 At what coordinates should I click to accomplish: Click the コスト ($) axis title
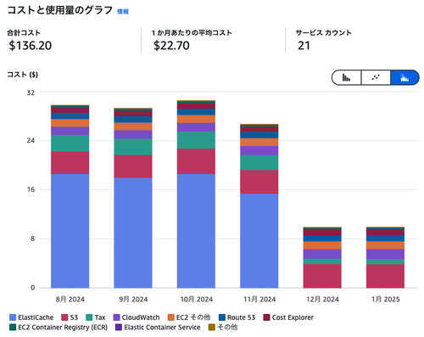click(22, 75)
